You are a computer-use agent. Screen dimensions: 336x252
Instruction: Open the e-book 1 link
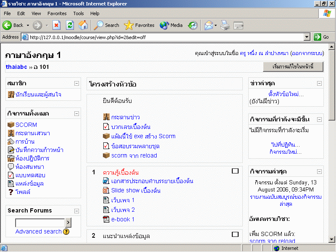click(123, 219)
